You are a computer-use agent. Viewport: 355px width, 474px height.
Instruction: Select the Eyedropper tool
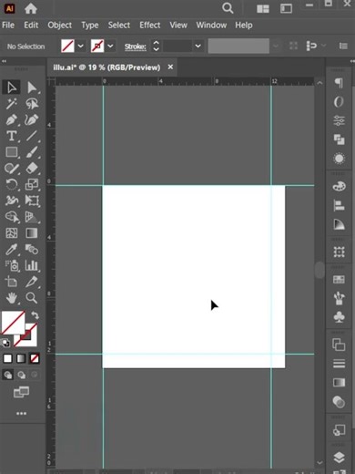pyautogui.click(x=12, y=250)
